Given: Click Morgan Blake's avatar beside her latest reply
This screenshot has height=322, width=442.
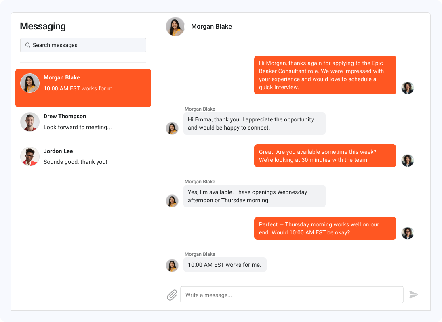Looking at the screenshot, I should pos(172,265).
